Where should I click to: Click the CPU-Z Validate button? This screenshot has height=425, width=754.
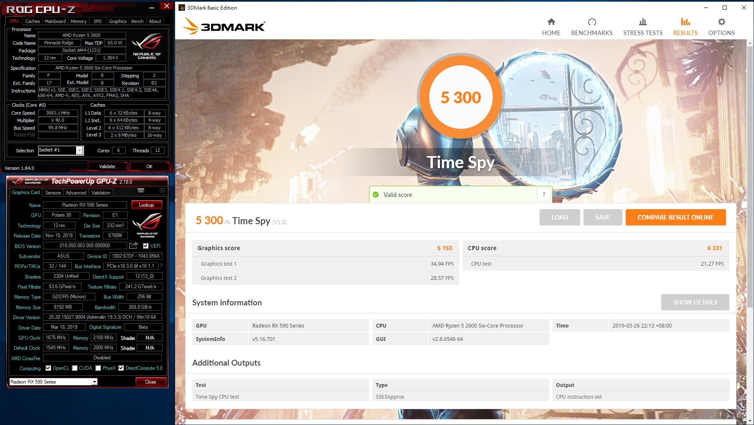107,166
